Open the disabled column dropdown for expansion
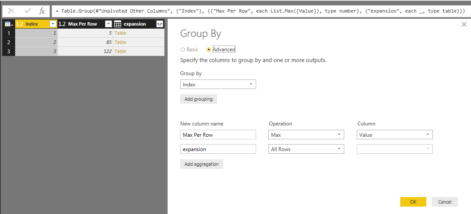This screenshot has height=214, width=471. (x=395, y=149)
